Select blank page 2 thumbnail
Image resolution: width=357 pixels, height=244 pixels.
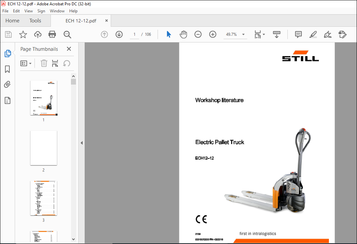pyautogui.click(x=44, y=148)
